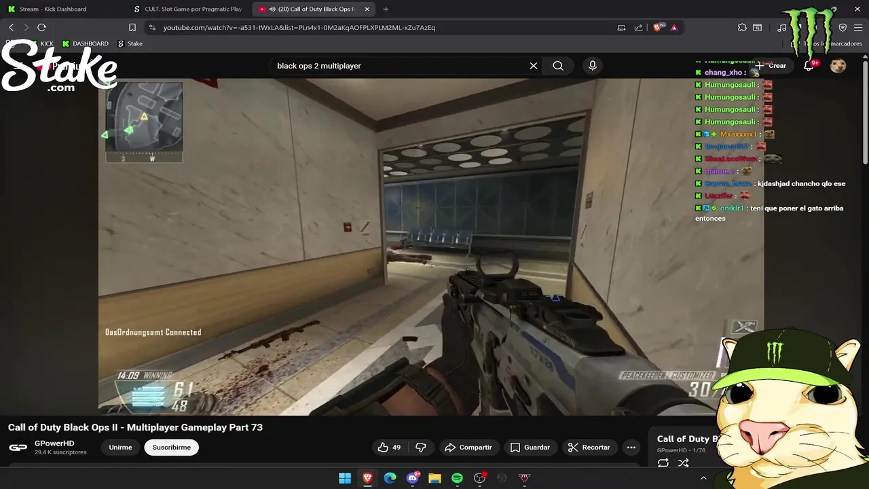This screenshot has height=489, width=869.
Task: Click chat username onikir1
Action: (732, 209)
